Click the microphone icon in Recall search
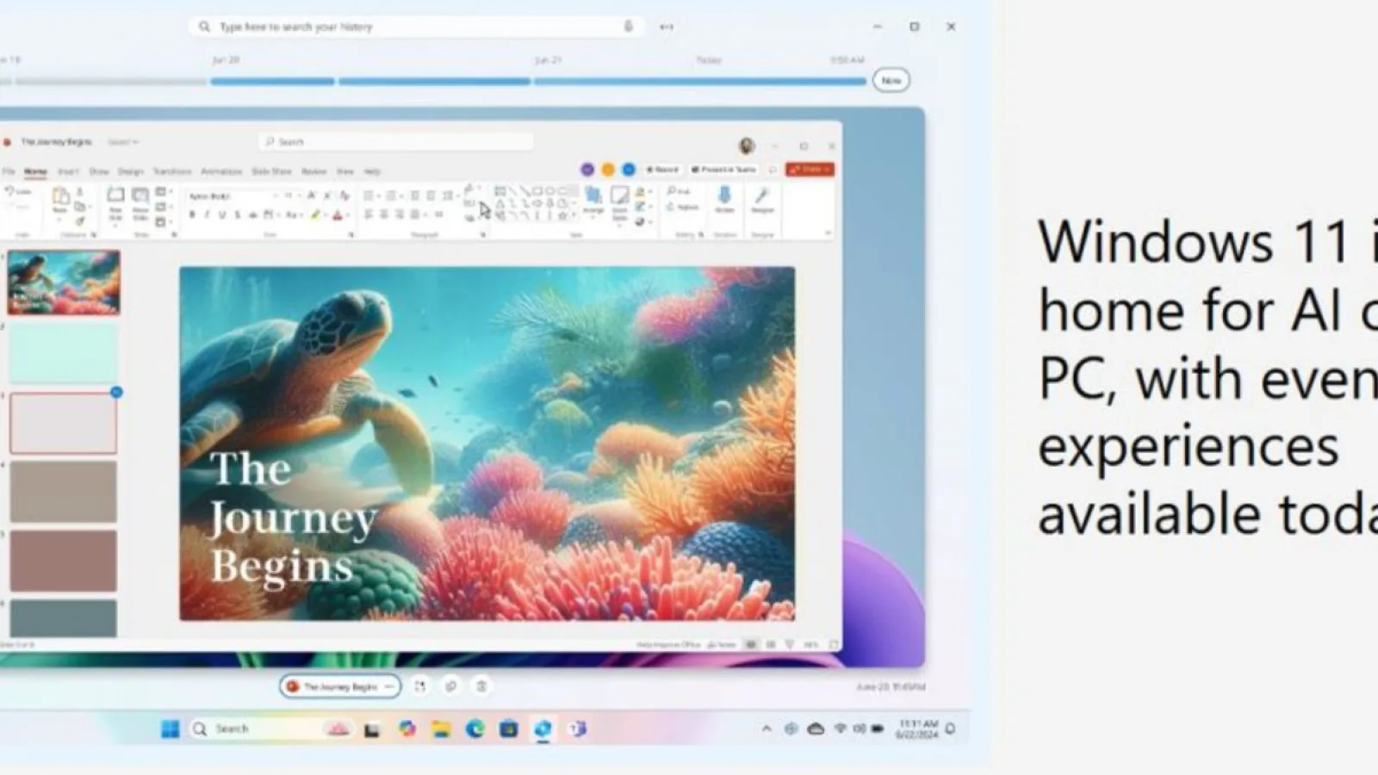The width and height of the screenshot is (1378, 775). tap(629, 27)
